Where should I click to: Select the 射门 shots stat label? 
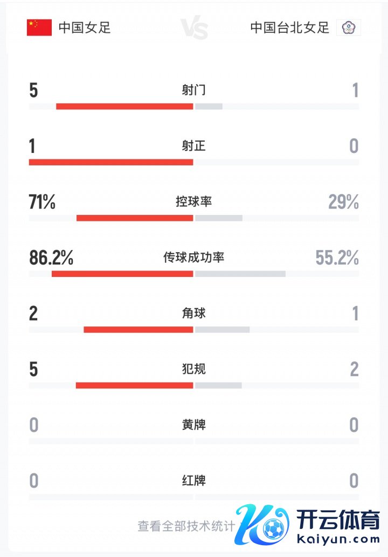(x=194, y=90)
